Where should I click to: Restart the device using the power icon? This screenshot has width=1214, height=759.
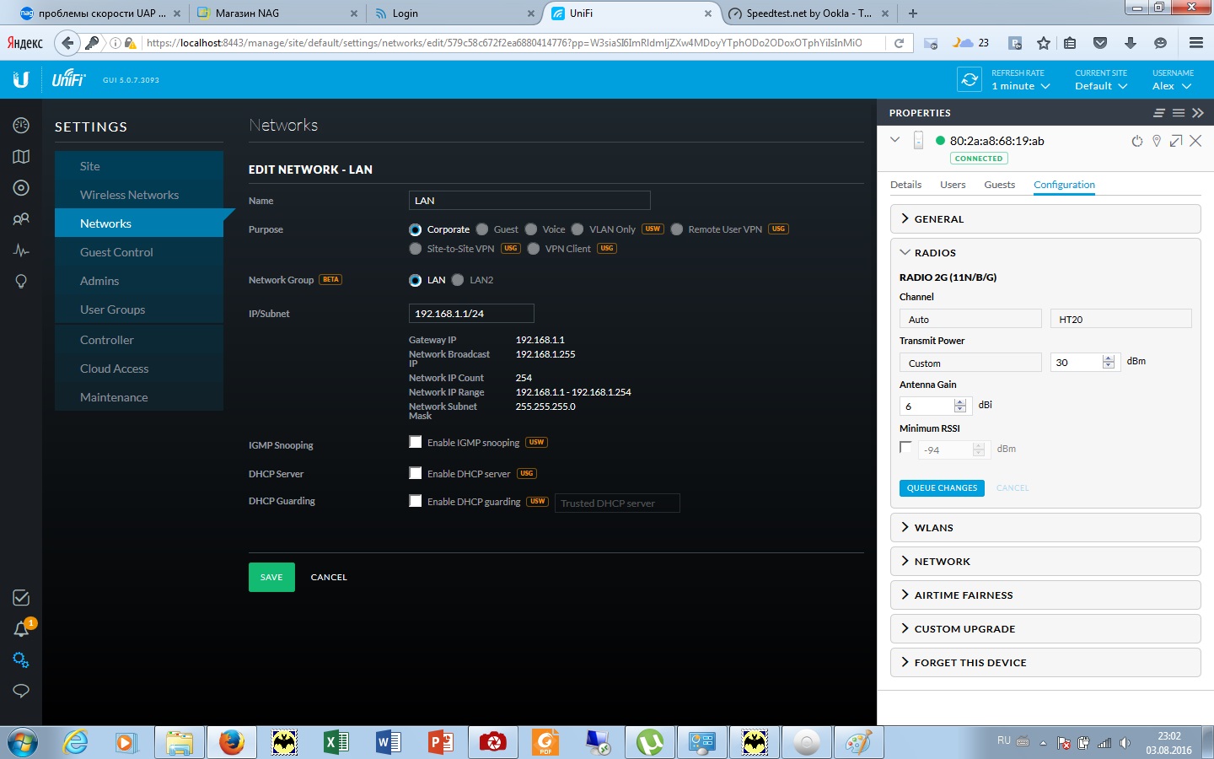click(x=1136, y=141)
